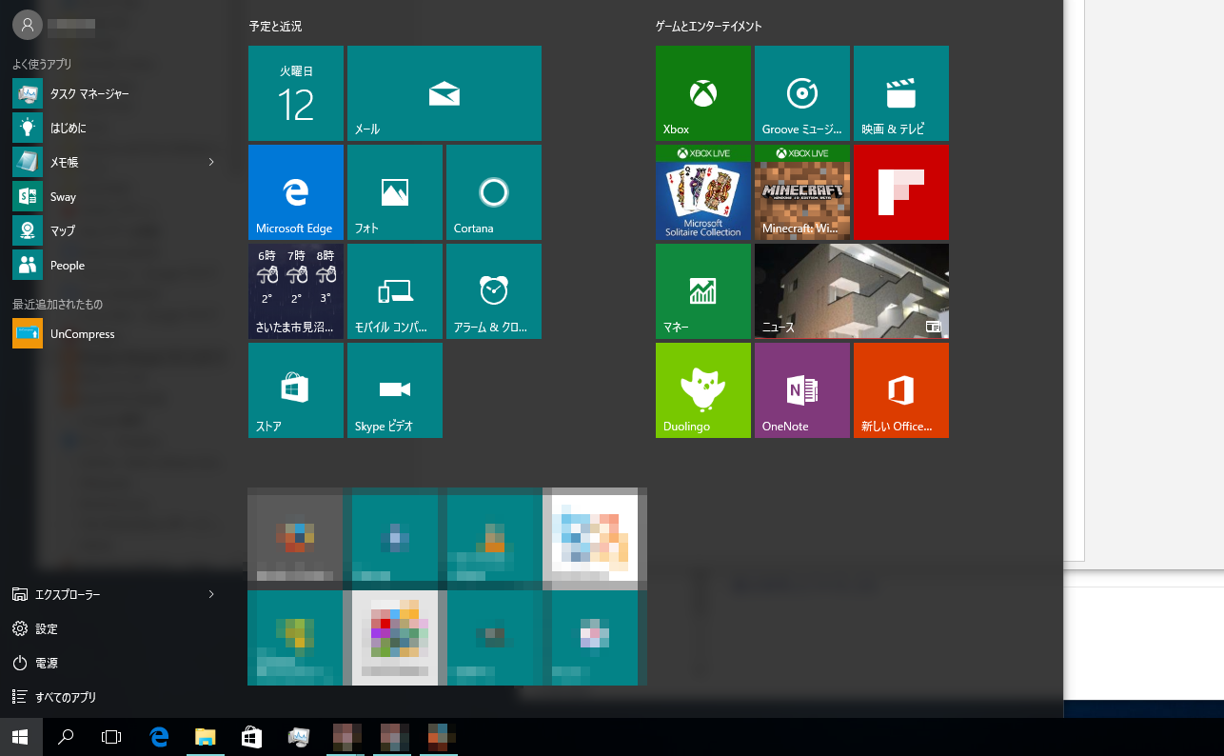This screenshot has height=756, width=1224.
Task: Launch the Minecraft tile
Action: [802, 192]
